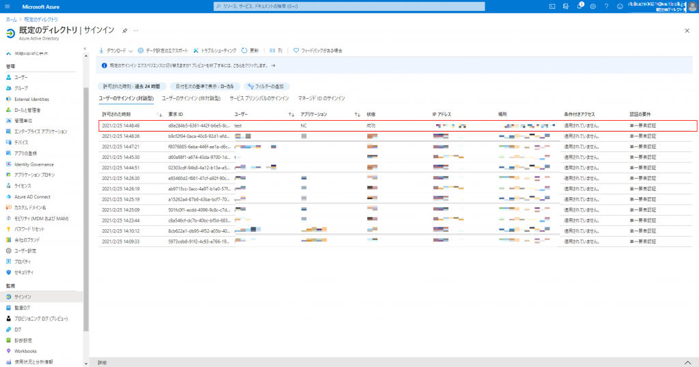Open Cloud Shell from top bar
699x367 pixels.
552,7
